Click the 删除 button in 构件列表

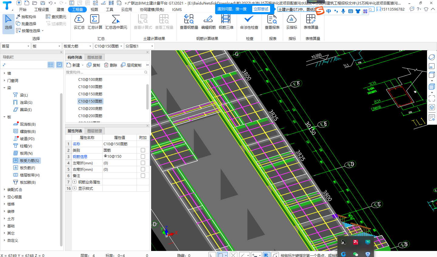[110, 65]
